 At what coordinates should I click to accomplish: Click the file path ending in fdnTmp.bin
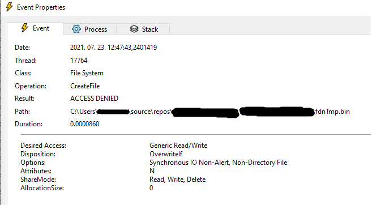pyautogui.click(x=210, y=112)
